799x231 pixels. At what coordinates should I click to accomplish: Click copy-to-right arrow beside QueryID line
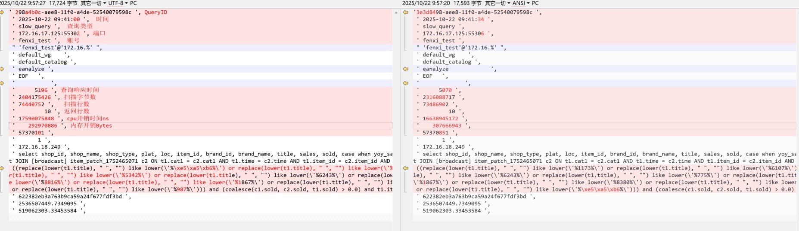[x=2, y=12]
